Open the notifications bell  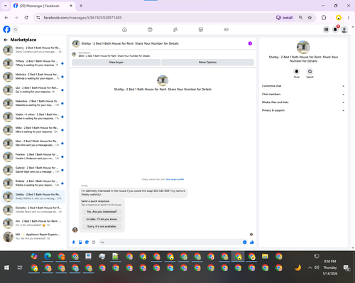(x=335, y=29)
